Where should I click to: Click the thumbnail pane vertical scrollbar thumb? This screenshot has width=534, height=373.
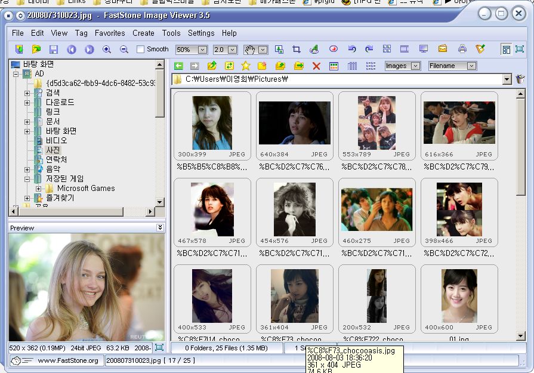520,147
